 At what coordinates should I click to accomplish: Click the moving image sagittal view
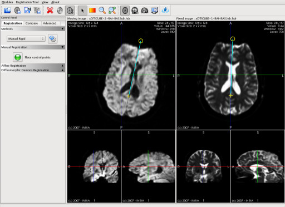click(x=149, y=166)
